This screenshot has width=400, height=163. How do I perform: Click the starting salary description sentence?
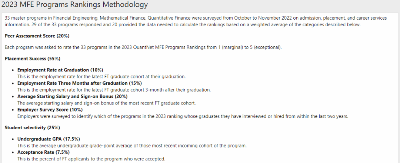pos(106,103)
